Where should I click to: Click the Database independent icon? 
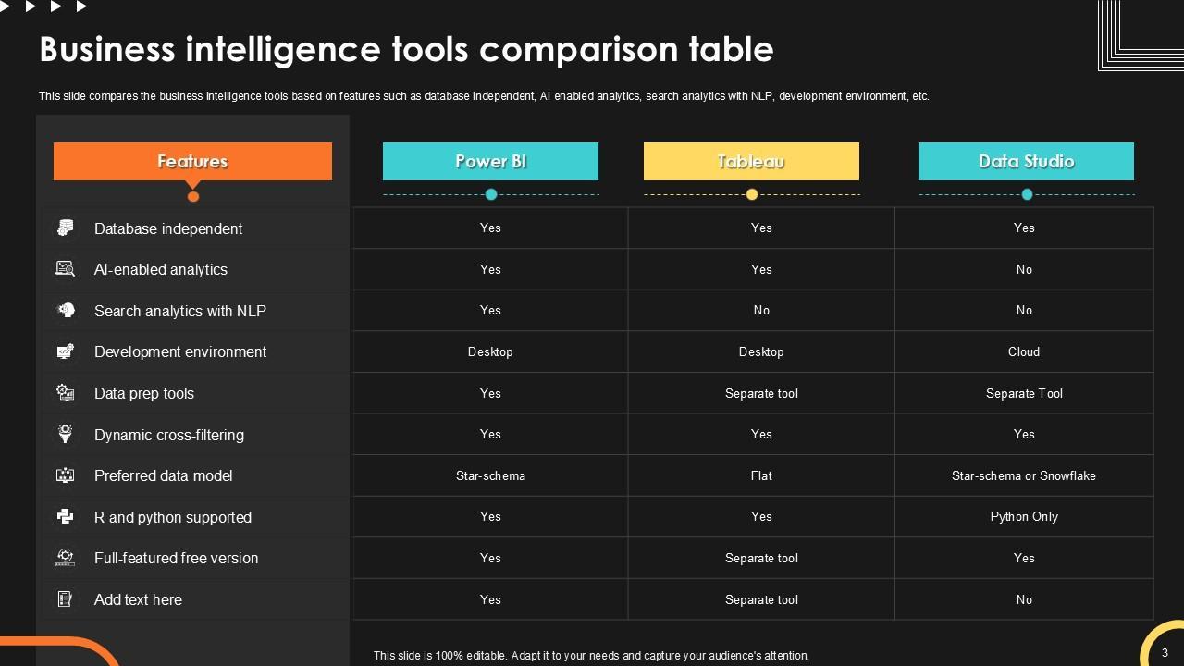coord(65,228)
